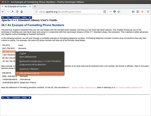Open the Library icon
Image resolution: width=151 pixels, height=116 pixels.
133,12
